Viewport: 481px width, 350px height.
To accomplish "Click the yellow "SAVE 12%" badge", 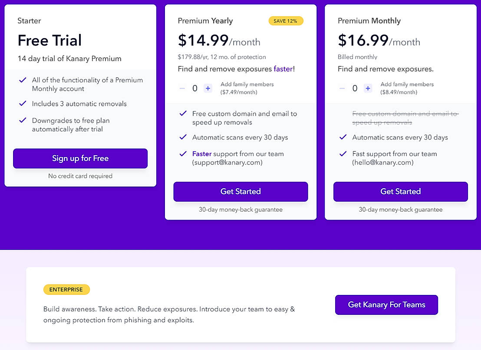I will pos(286,21).
